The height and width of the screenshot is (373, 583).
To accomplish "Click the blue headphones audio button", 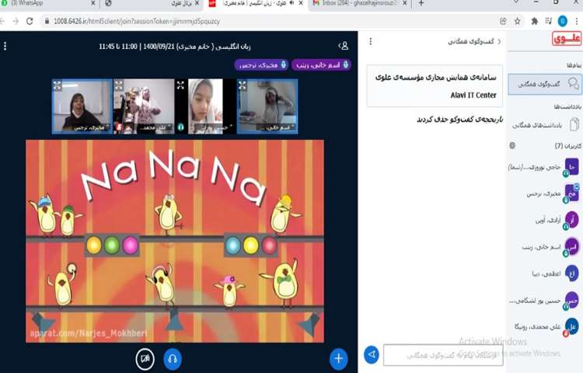I will click(173, 359).
